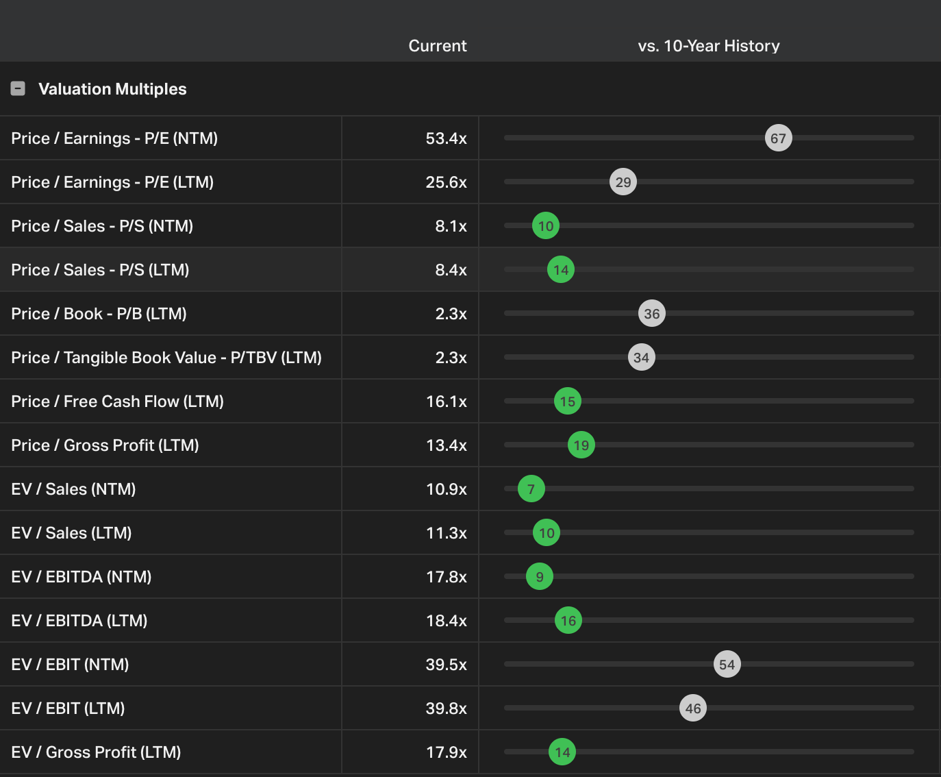Screen dimensions: 941x777
Task: Select the EV / Sales (NTM) label
Action: point(73,489)
